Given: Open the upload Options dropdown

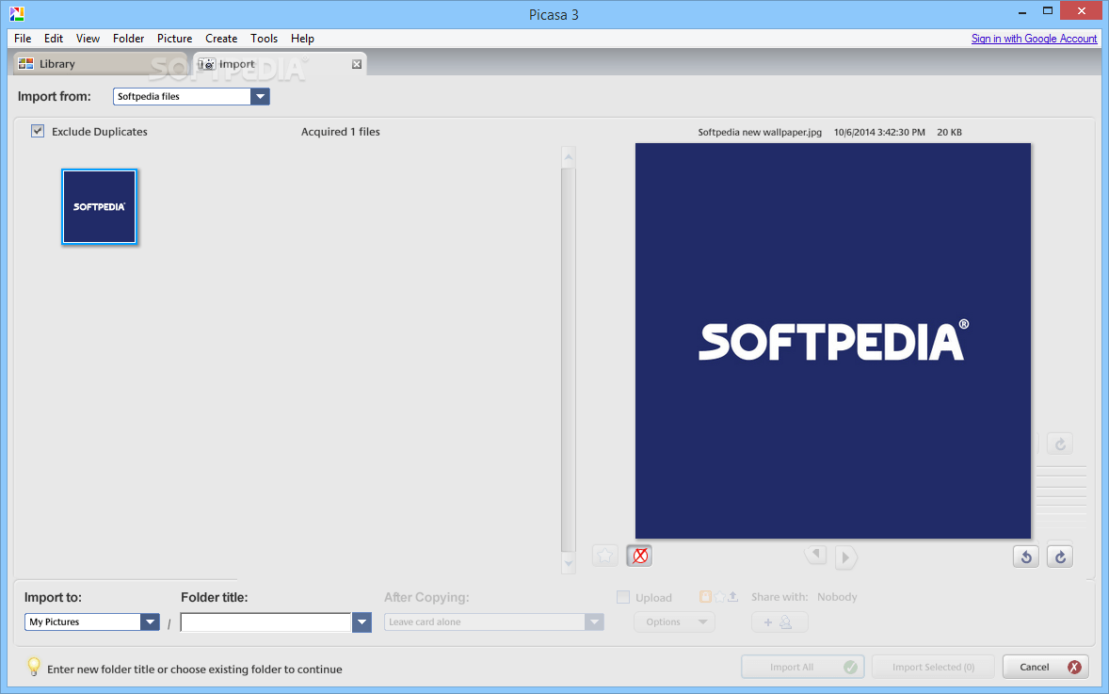Looking at the screenshot, I should point(674,621).
